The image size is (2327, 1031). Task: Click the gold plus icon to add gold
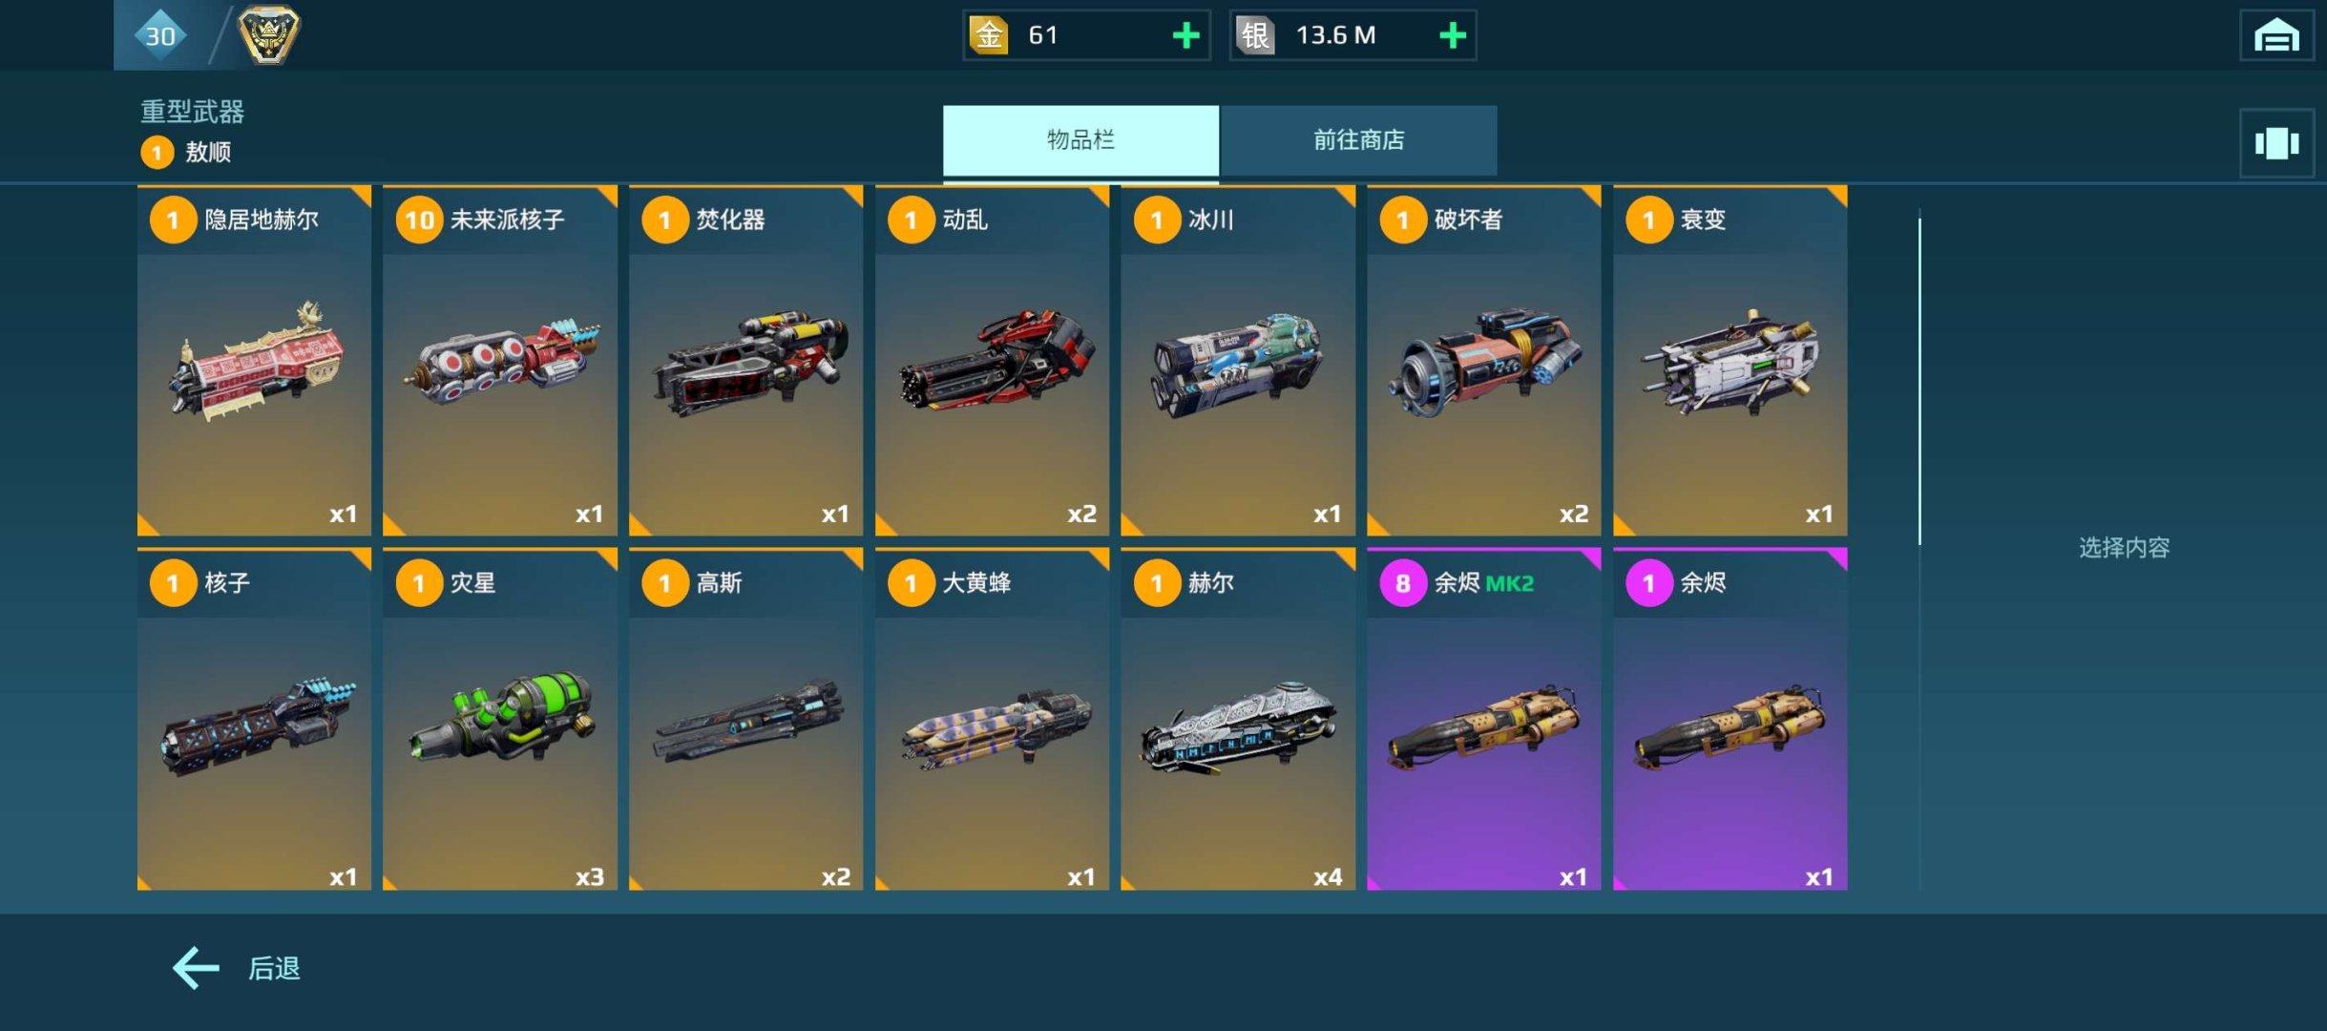click(x=1185, y=35)
